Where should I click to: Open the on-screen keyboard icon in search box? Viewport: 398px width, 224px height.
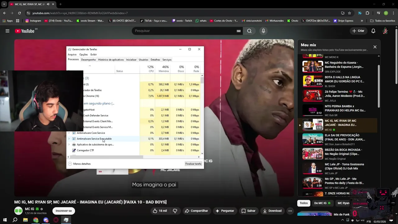pos(238,31)
